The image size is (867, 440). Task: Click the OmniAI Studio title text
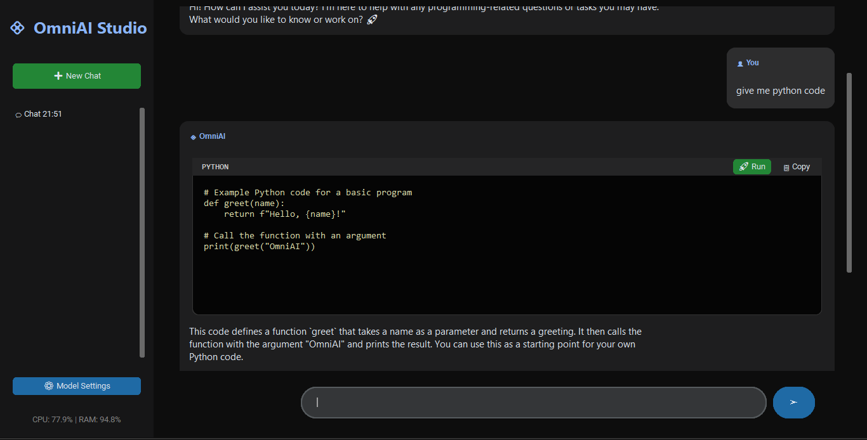click(90, 28)
